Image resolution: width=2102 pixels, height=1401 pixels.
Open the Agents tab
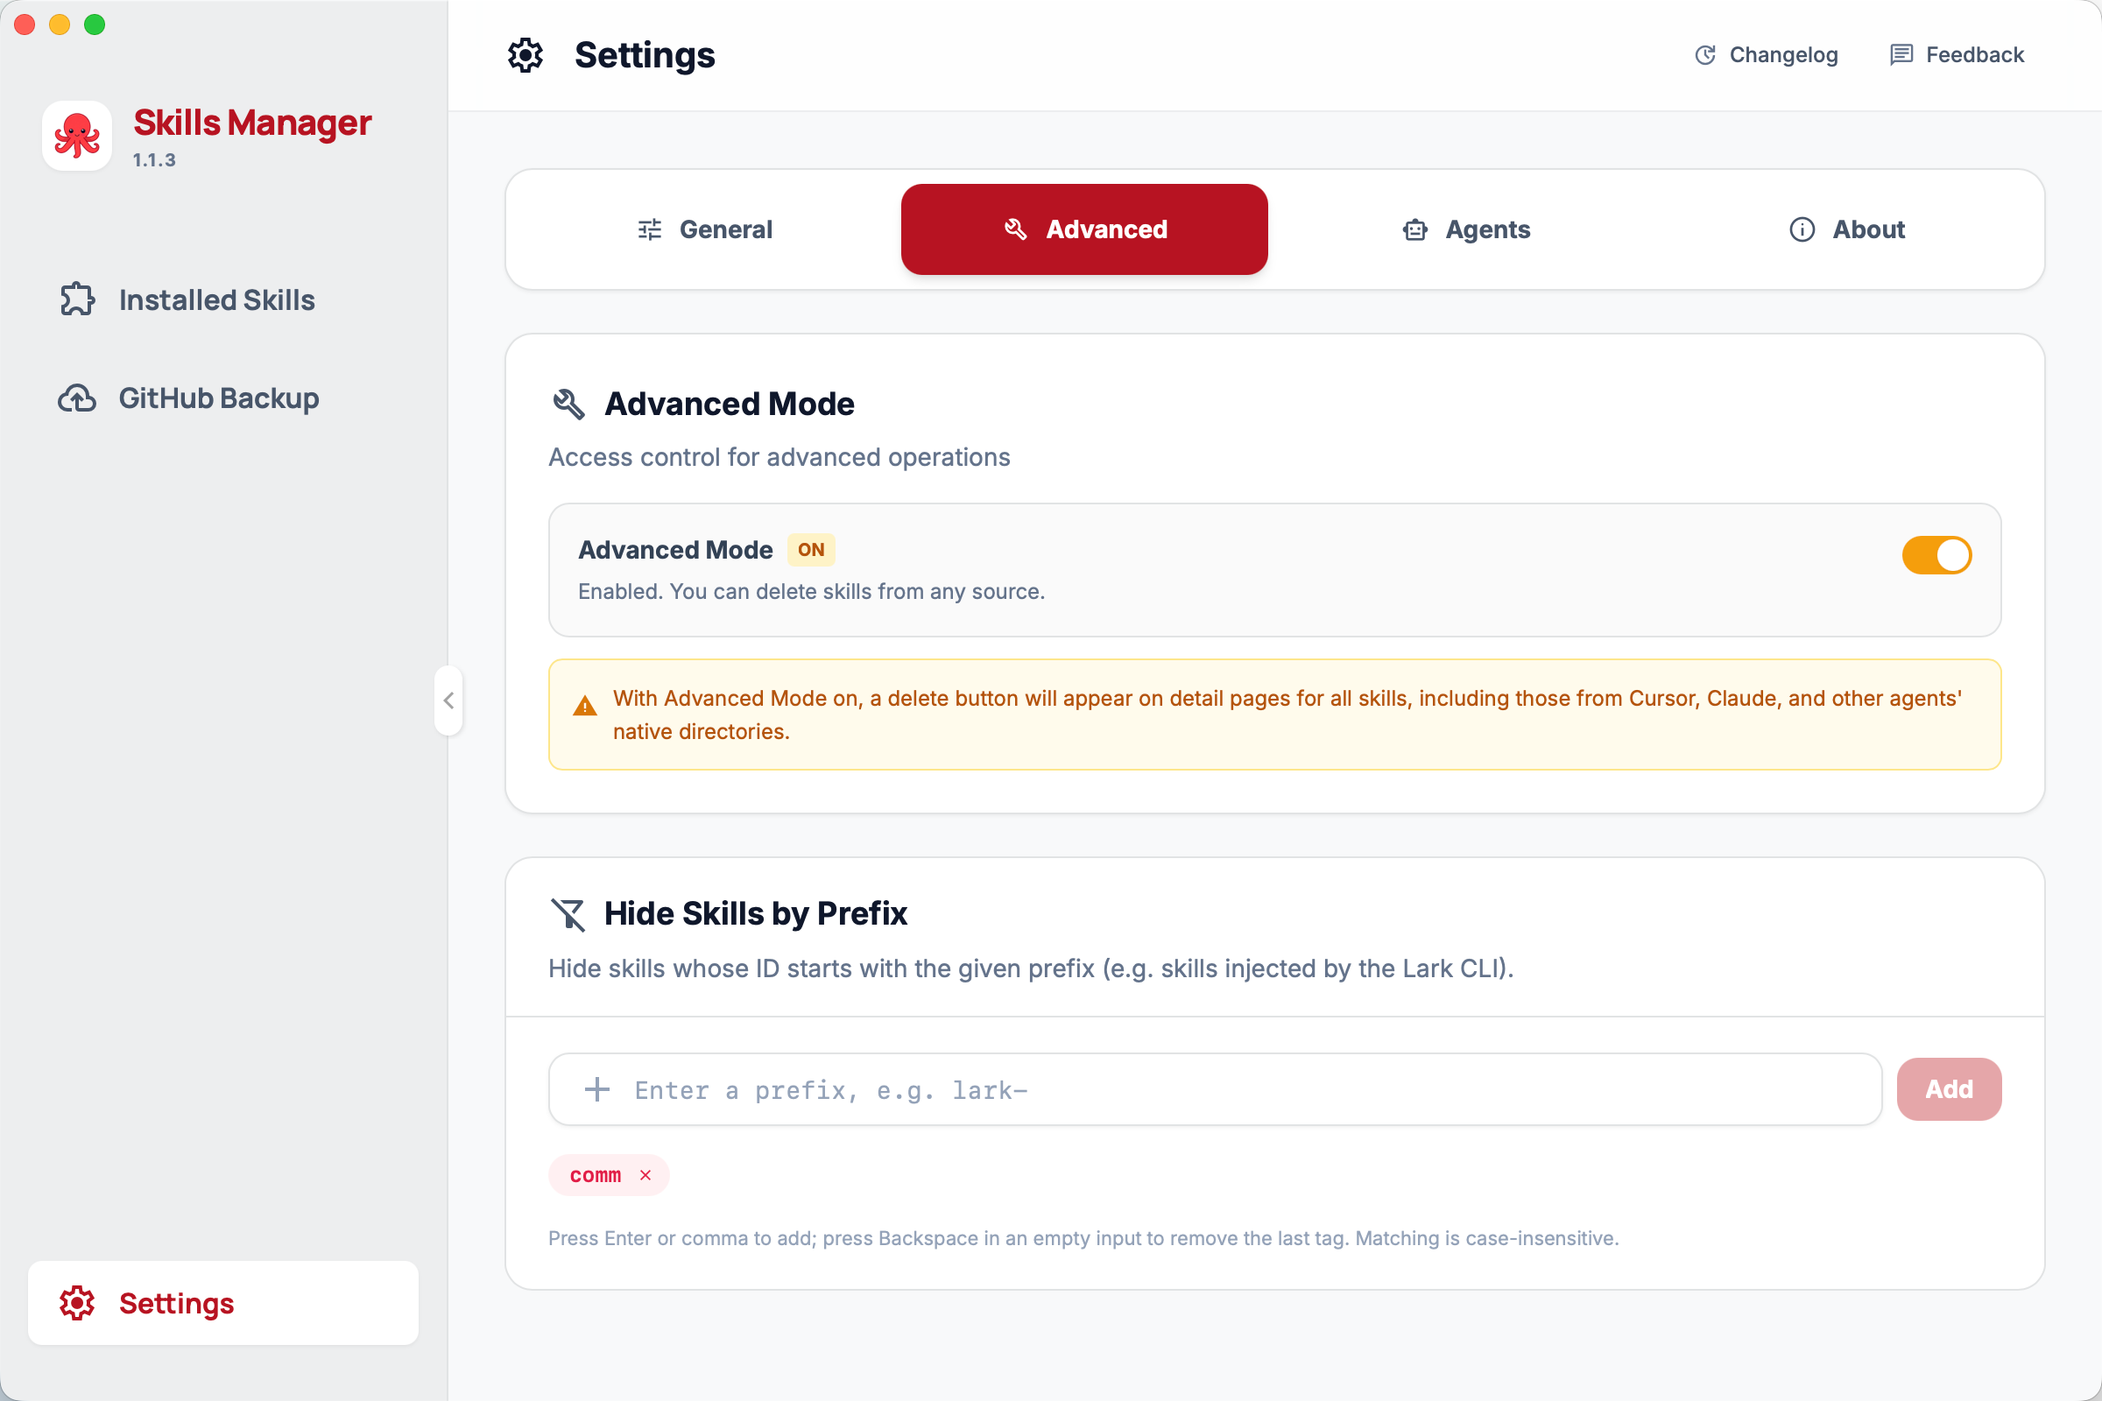pos(1465,229)
